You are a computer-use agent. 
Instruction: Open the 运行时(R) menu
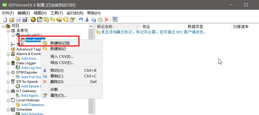tap(75, 13)
